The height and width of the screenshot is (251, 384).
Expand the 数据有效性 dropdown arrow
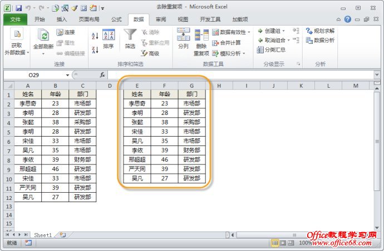[249, 32]
